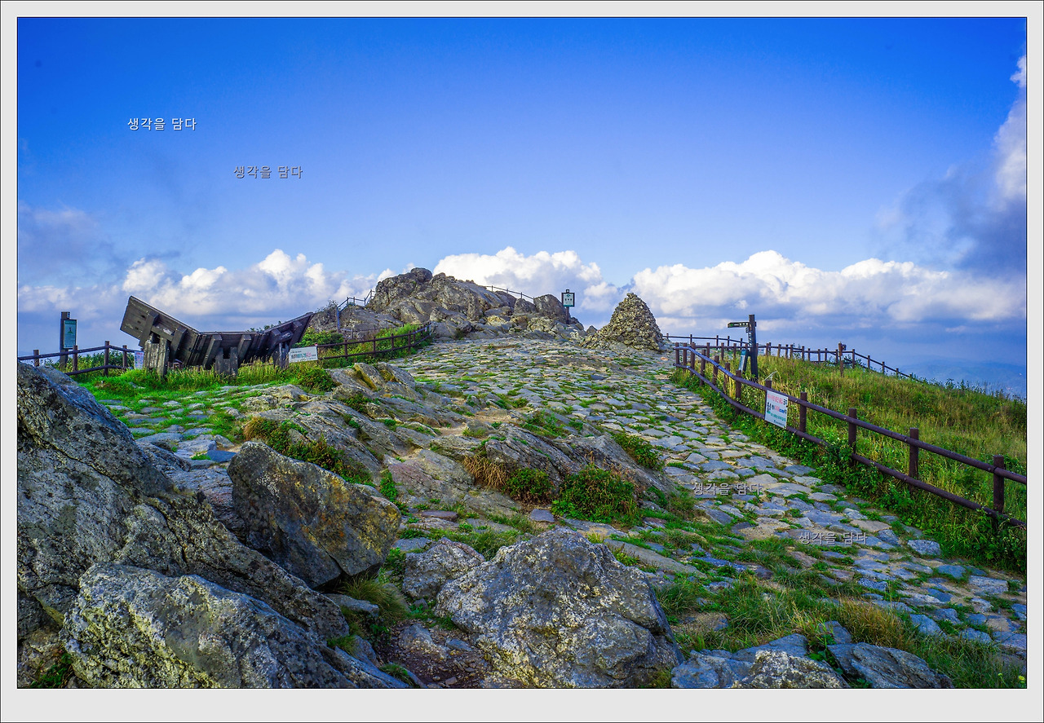Click the '생각을 담다' watermark on stone path
This screenshot has height=723, width=1044.
tap(727, 488)
